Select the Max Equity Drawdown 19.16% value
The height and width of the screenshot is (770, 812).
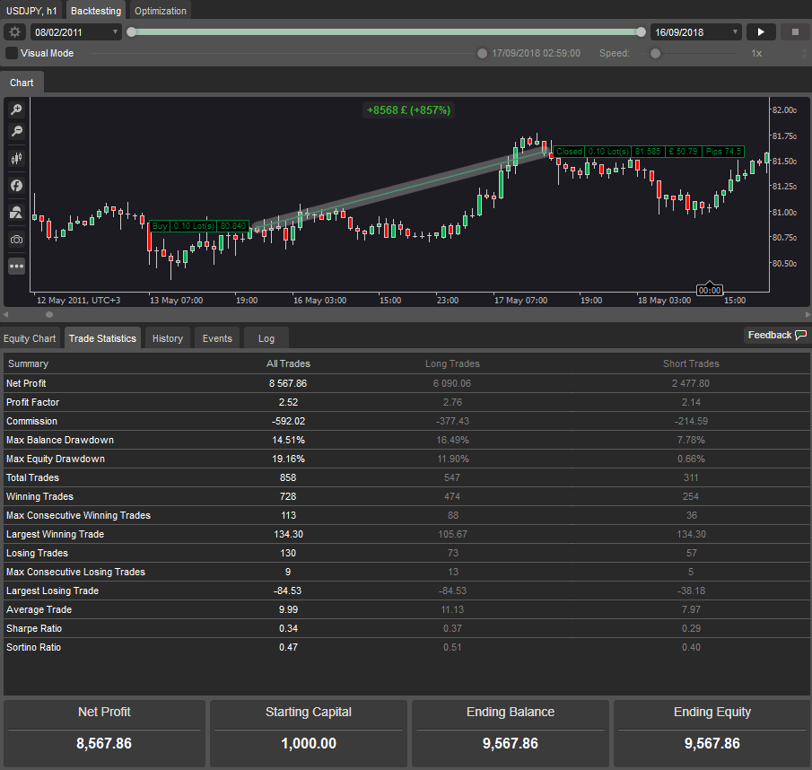[x=288, y=459]
